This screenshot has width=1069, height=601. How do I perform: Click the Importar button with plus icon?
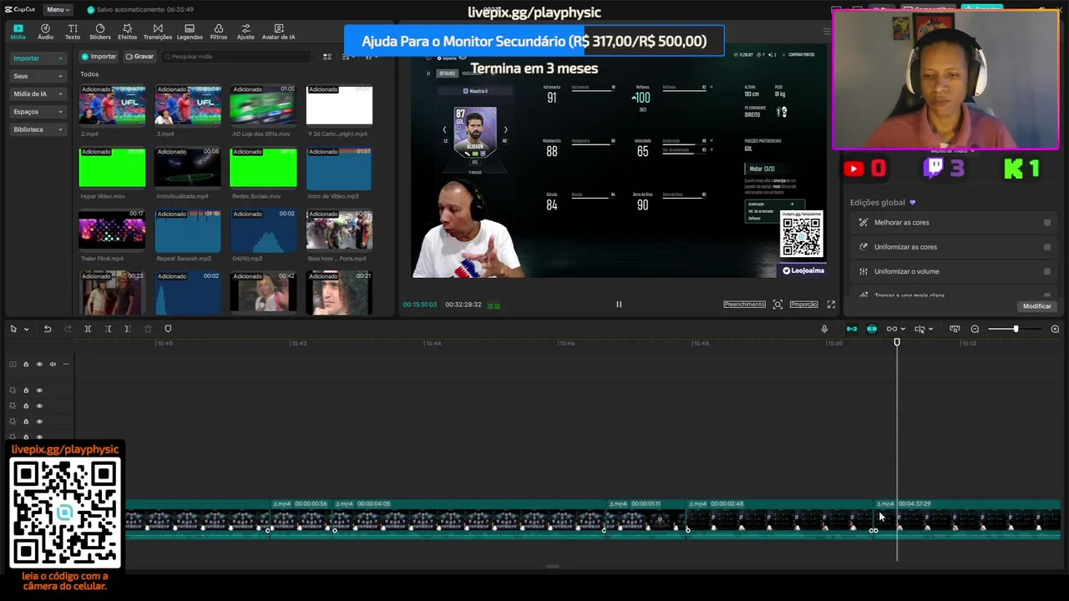click(99, 57)
